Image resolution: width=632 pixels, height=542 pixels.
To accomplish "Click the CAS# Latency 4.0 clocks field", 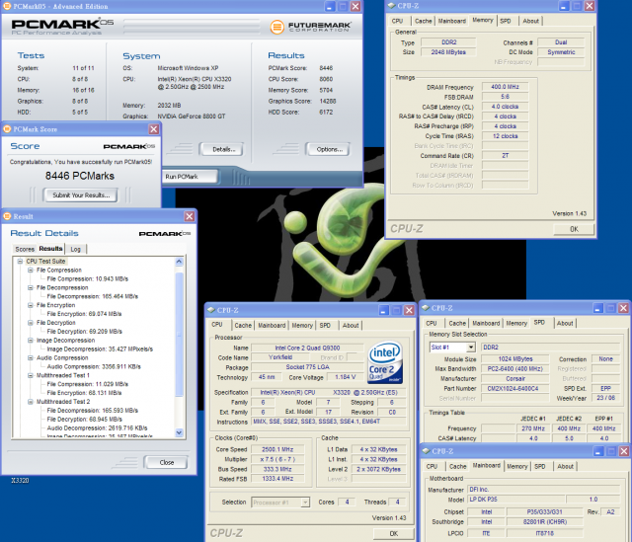I will pos(505,107).
